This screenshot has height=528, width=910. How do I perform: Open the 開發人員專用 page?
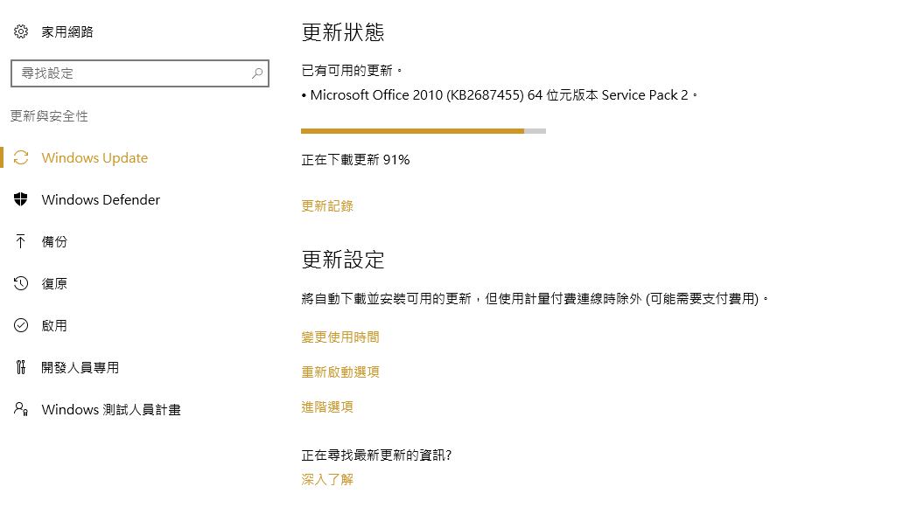[80, 368]
